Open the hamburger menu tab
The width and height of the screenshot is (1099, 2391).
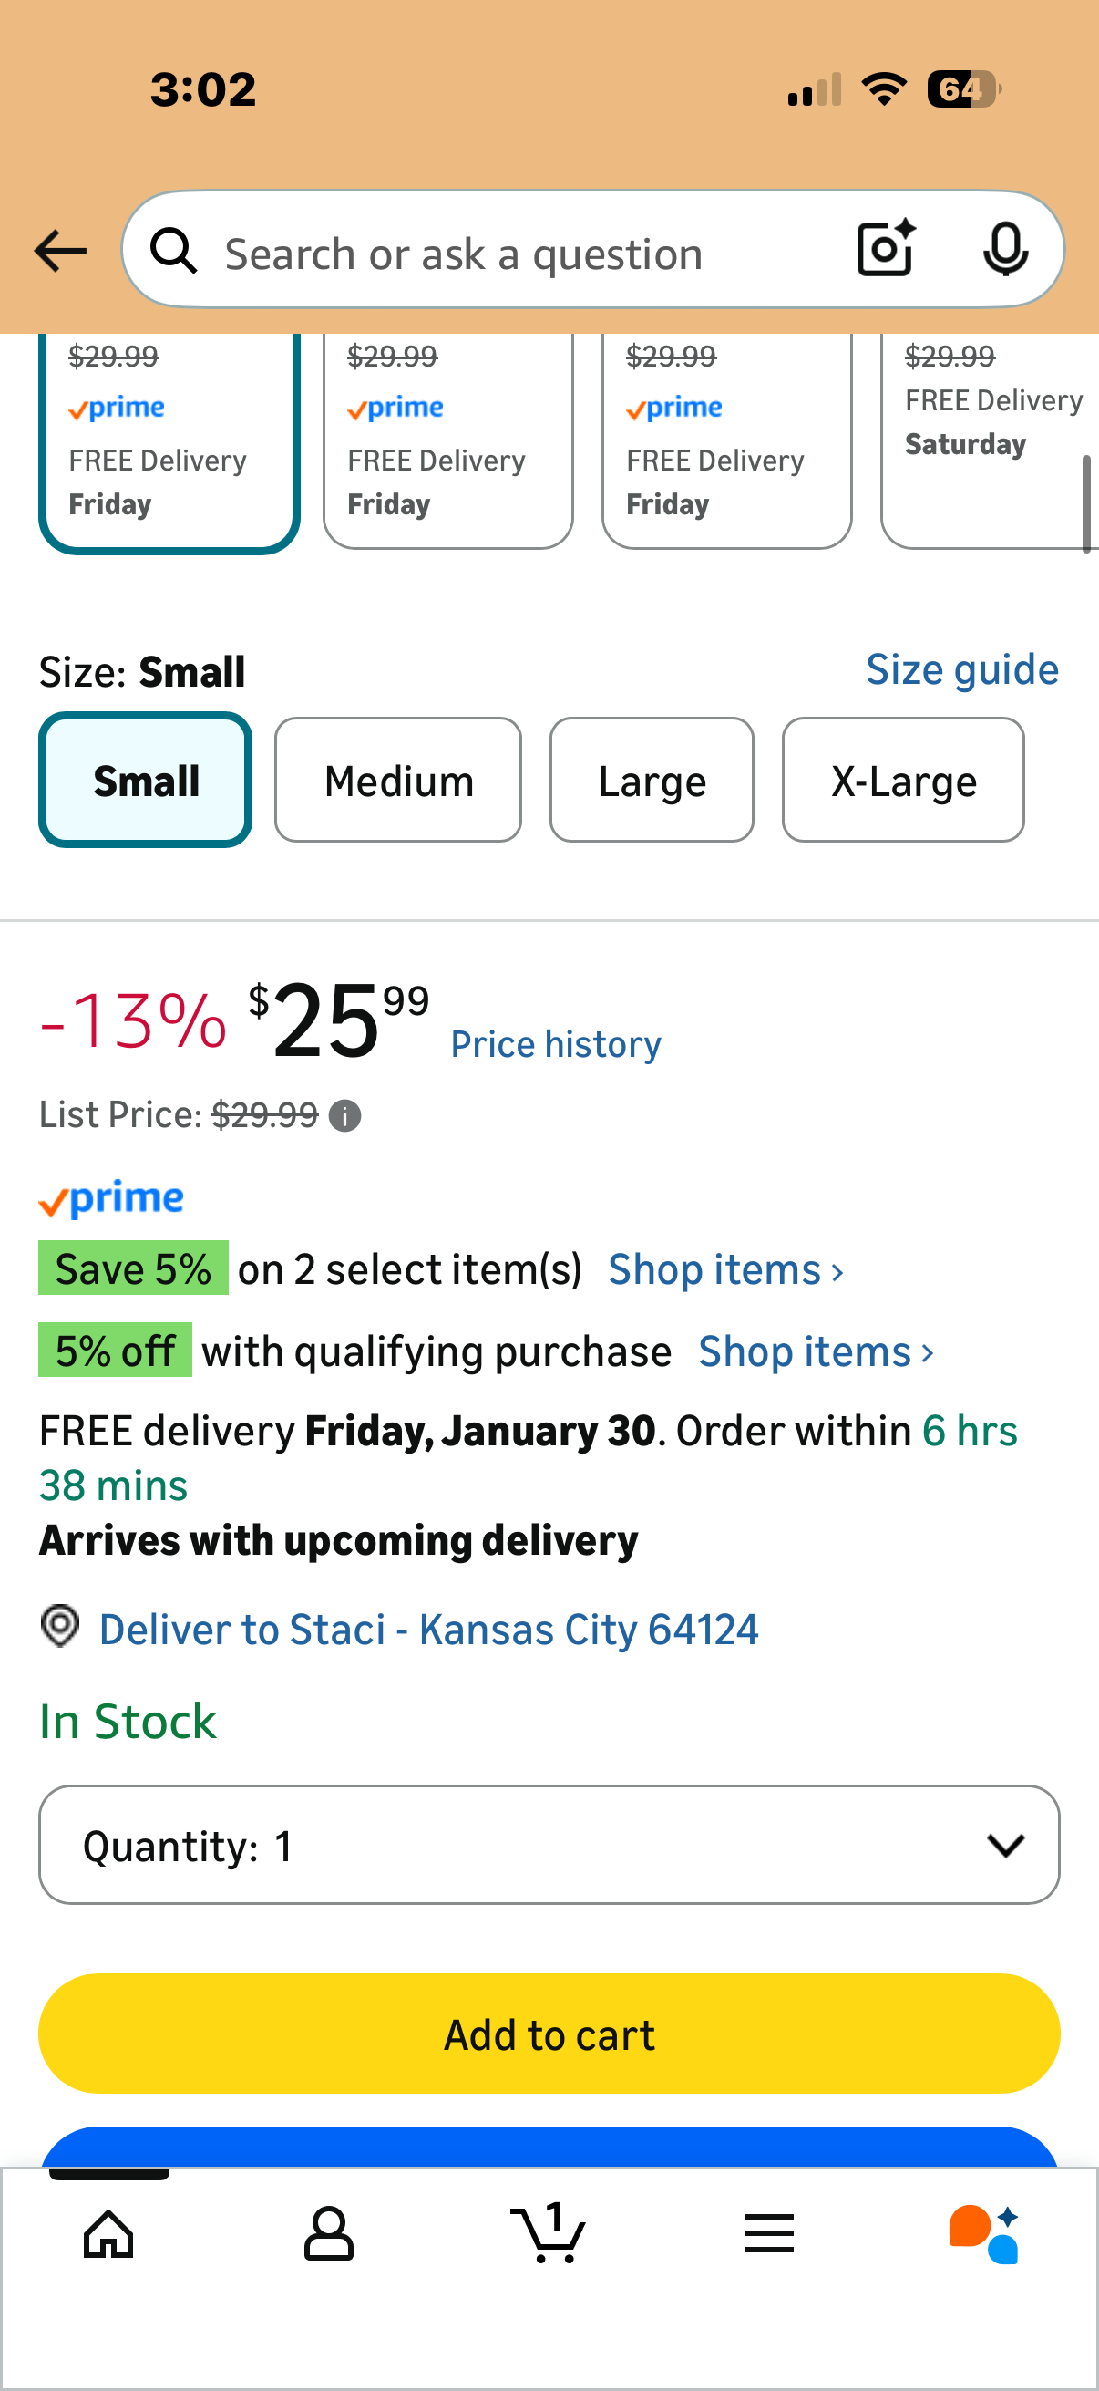point(768,2233)
